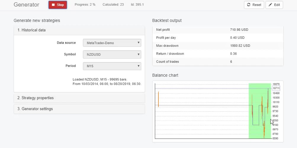Click the Generator page title

pyautogui.click(x=26, y=5)
